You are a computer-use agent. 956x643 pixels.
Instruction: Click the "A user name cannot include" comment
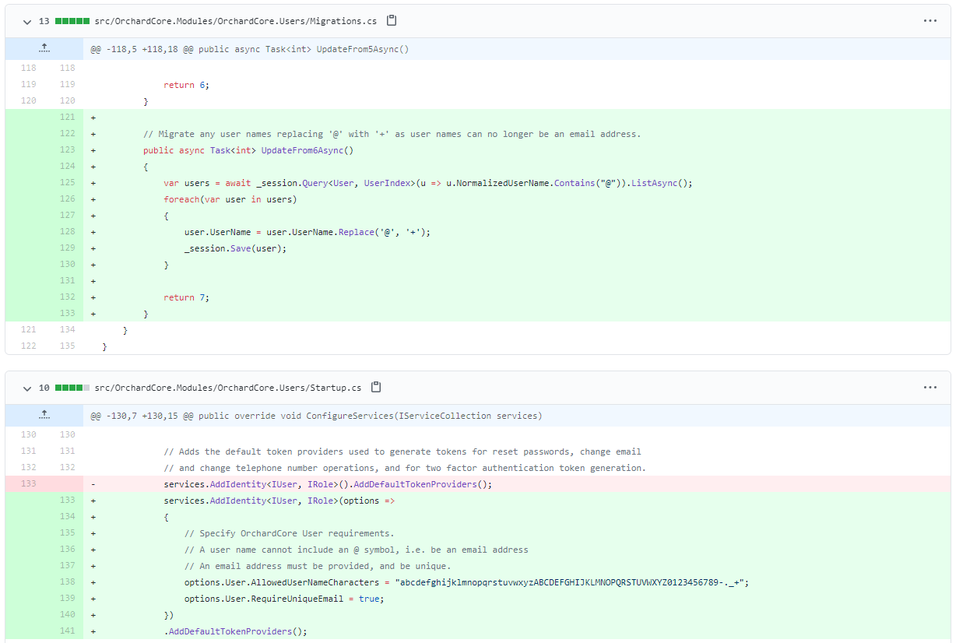pyautogui.click(x=357, y=550)
